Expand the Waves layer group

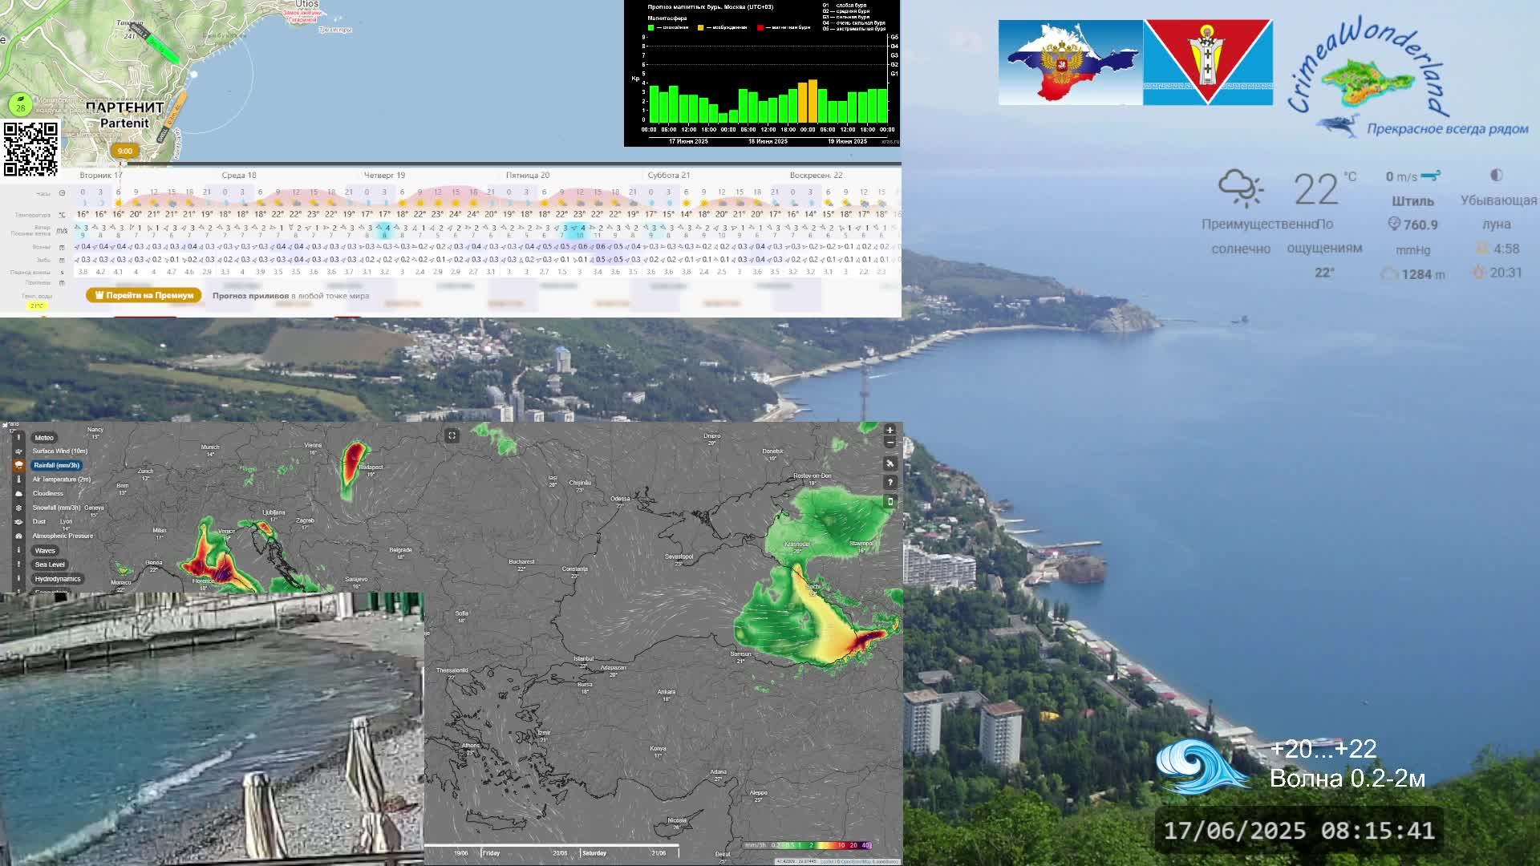pyautogui.click(x=45, y=551)
